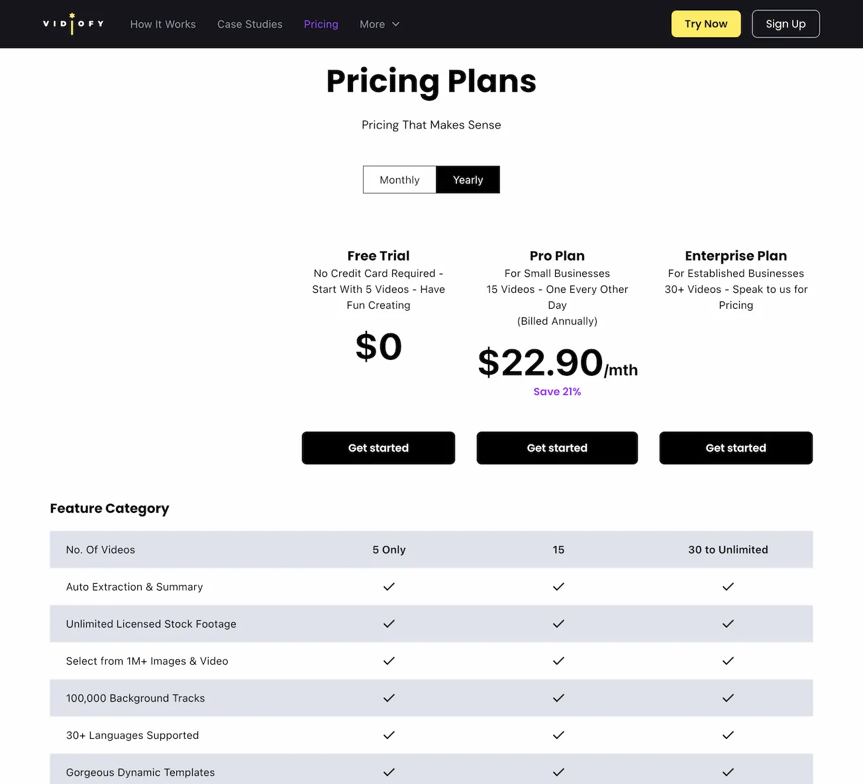Select the Pricing nav item

tap(321, 24)
